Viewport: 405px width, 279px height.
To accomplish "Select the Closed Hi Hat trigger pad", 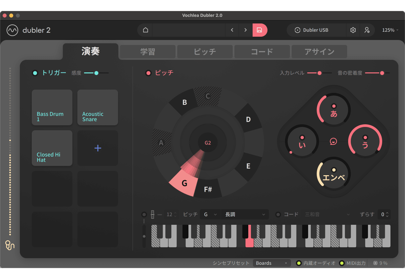I will pos(52,148).
